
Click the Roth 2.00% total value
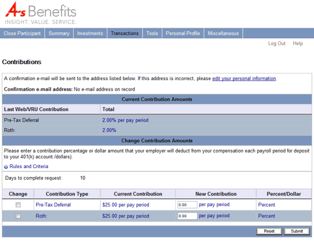tap(109, 130)
